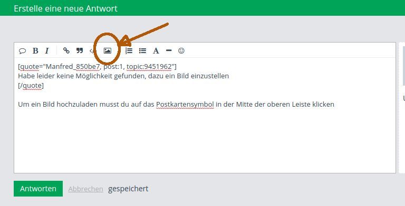The image size is (405, 206).
Task: Click the speech bubble icon in editor toolbar
Action: pyautogui.click(x=23, y=51)
